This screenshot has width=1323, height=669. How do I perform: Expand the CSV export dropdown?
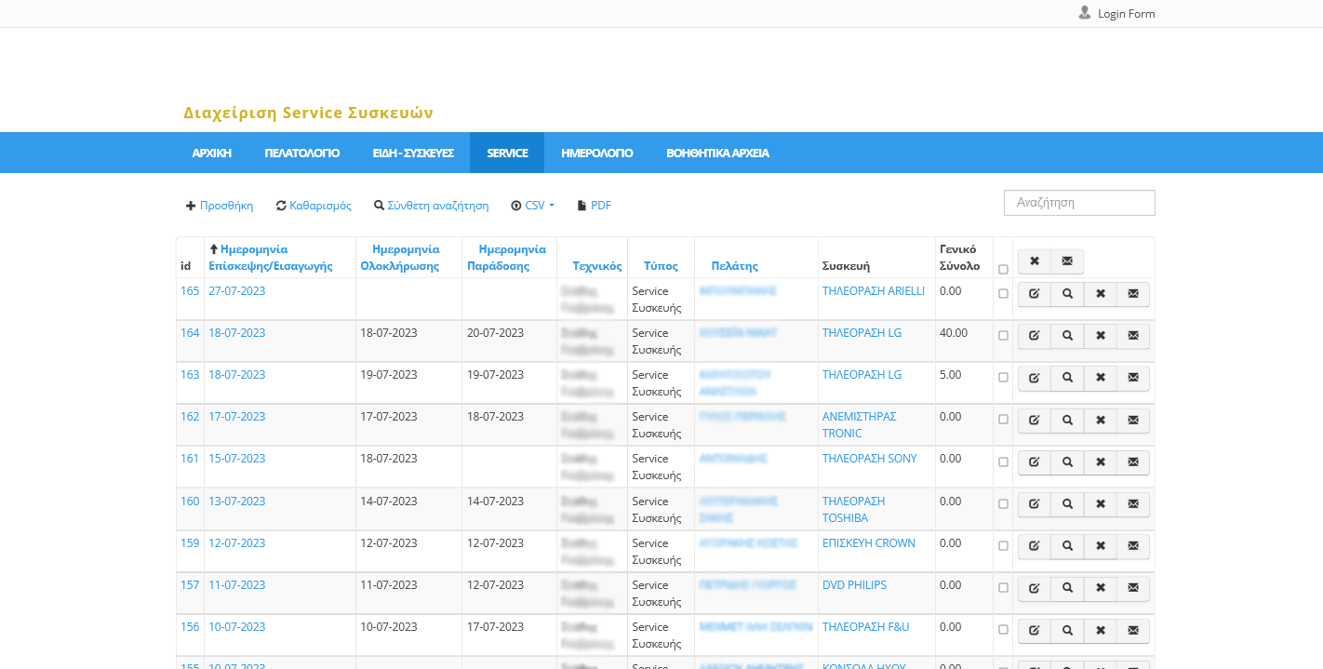point(533,206)
